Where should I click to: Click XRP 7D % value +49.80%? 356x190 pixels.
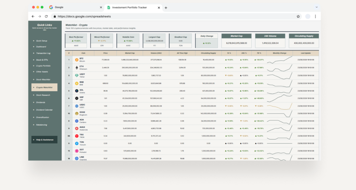tap(259, 98)
